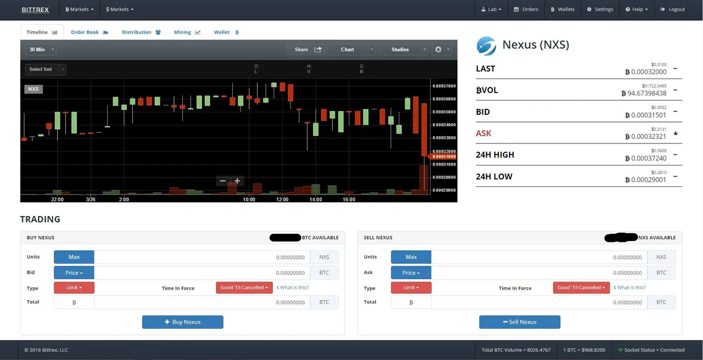Open the Dollar Markets menu

coord(120,9)
